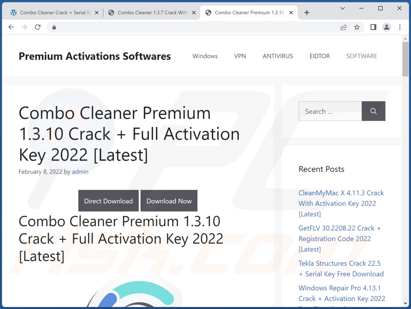
Task: Open the Windows menu item
Action: click(x=205, y=56)
